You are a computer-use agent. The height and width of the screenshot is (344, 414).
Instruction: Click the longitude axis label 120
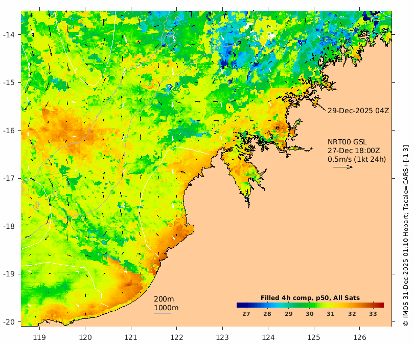tap(85, 337)
